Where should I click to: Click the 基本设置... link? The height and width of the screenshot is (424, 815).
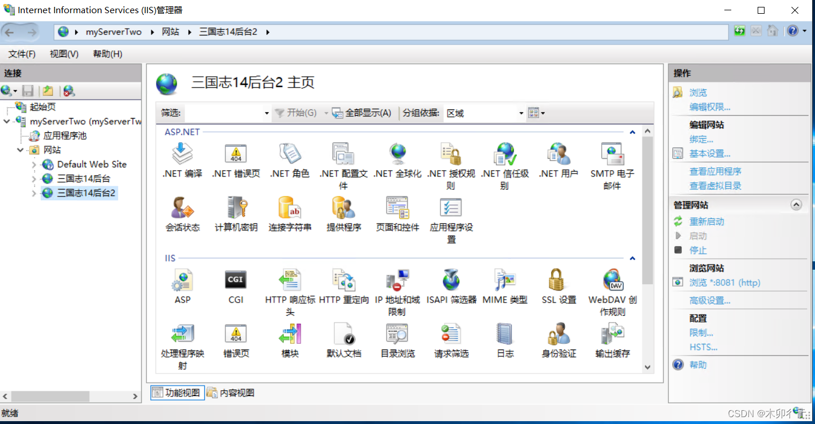tap(709, 154)
